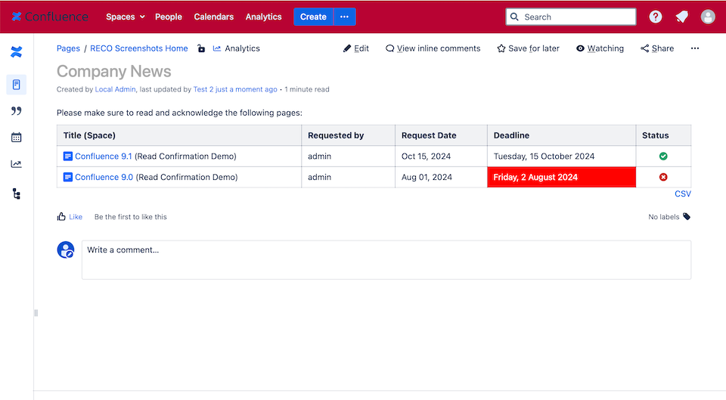Image resolution: width=726 pixels, height=400 pixels.
Task: Open the Blog quote icon in sidebar
Action: 16,110
